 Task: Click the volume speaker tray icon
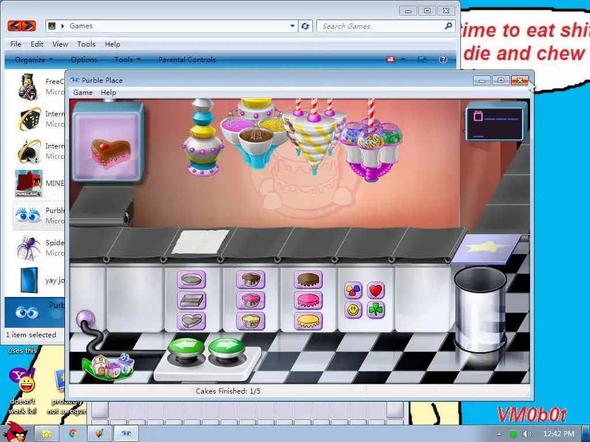point(527,434)
